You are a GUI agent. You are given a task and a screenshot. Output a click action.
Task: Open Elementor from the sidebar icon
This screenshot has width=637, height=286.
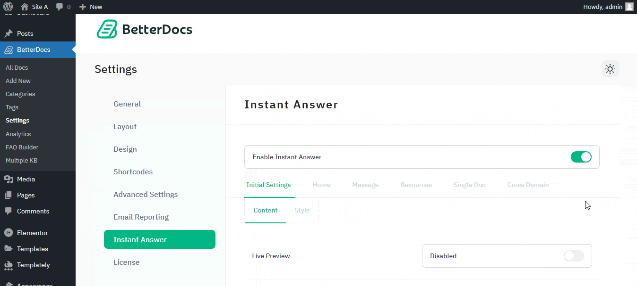[x=8, y=232]
